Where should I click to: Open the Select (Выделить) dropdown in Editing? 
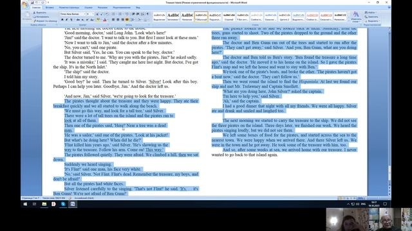372,21
